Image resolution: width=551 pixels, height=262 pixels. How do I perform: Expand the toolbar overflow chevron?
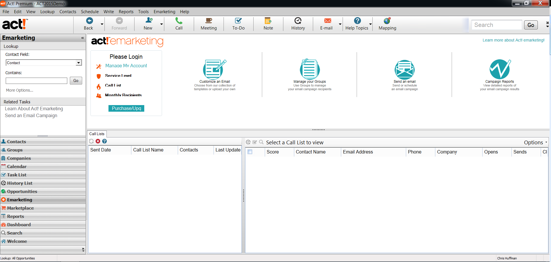547,25
